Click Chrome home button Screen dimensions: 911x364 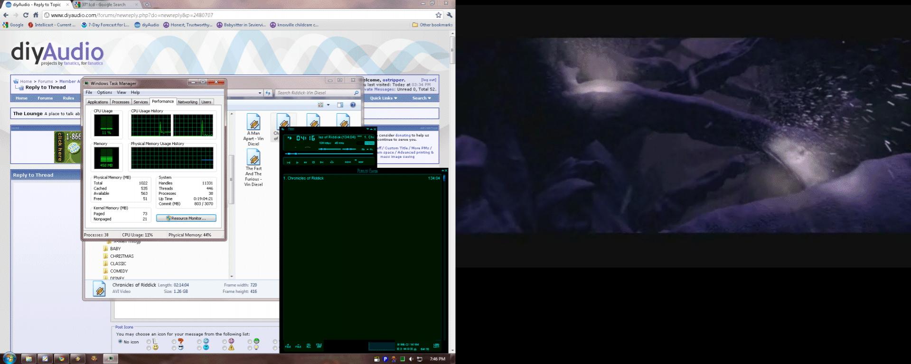pos(36,15)
